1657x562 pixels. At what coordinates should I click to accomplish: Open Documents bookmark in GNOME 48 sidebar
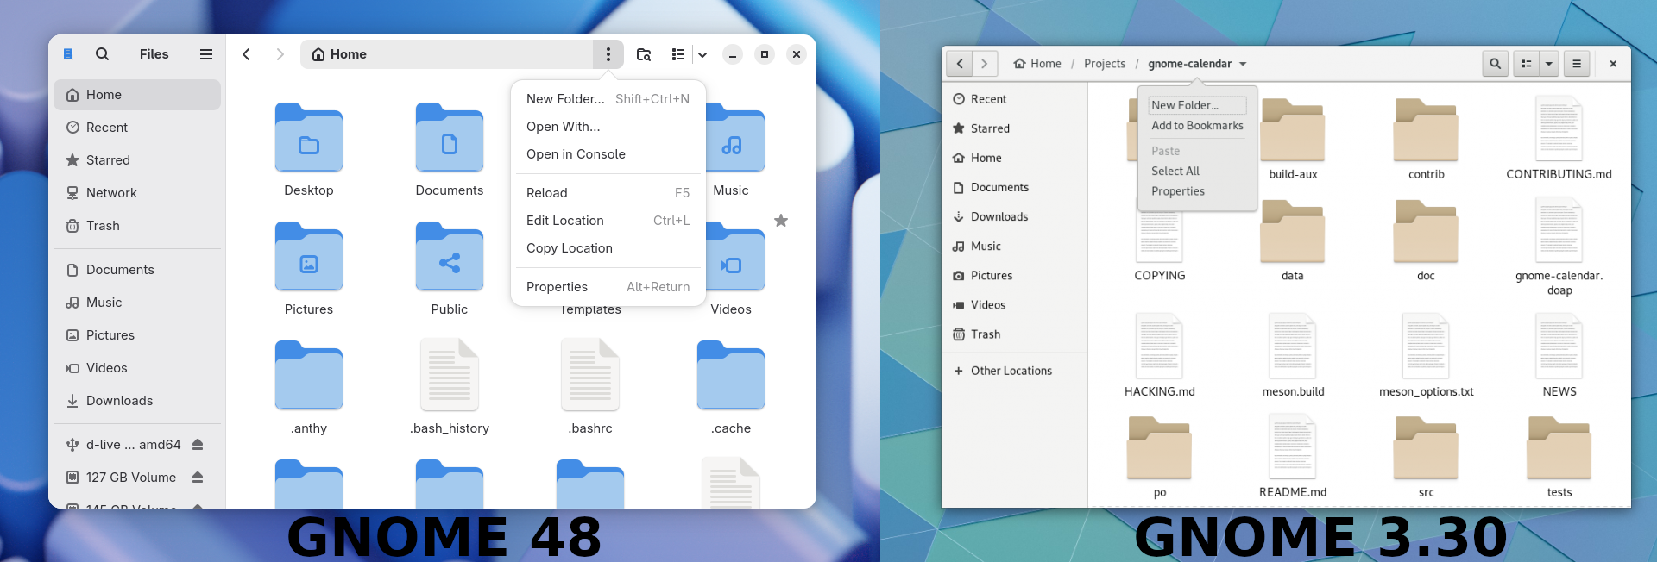tap(137, 270)
